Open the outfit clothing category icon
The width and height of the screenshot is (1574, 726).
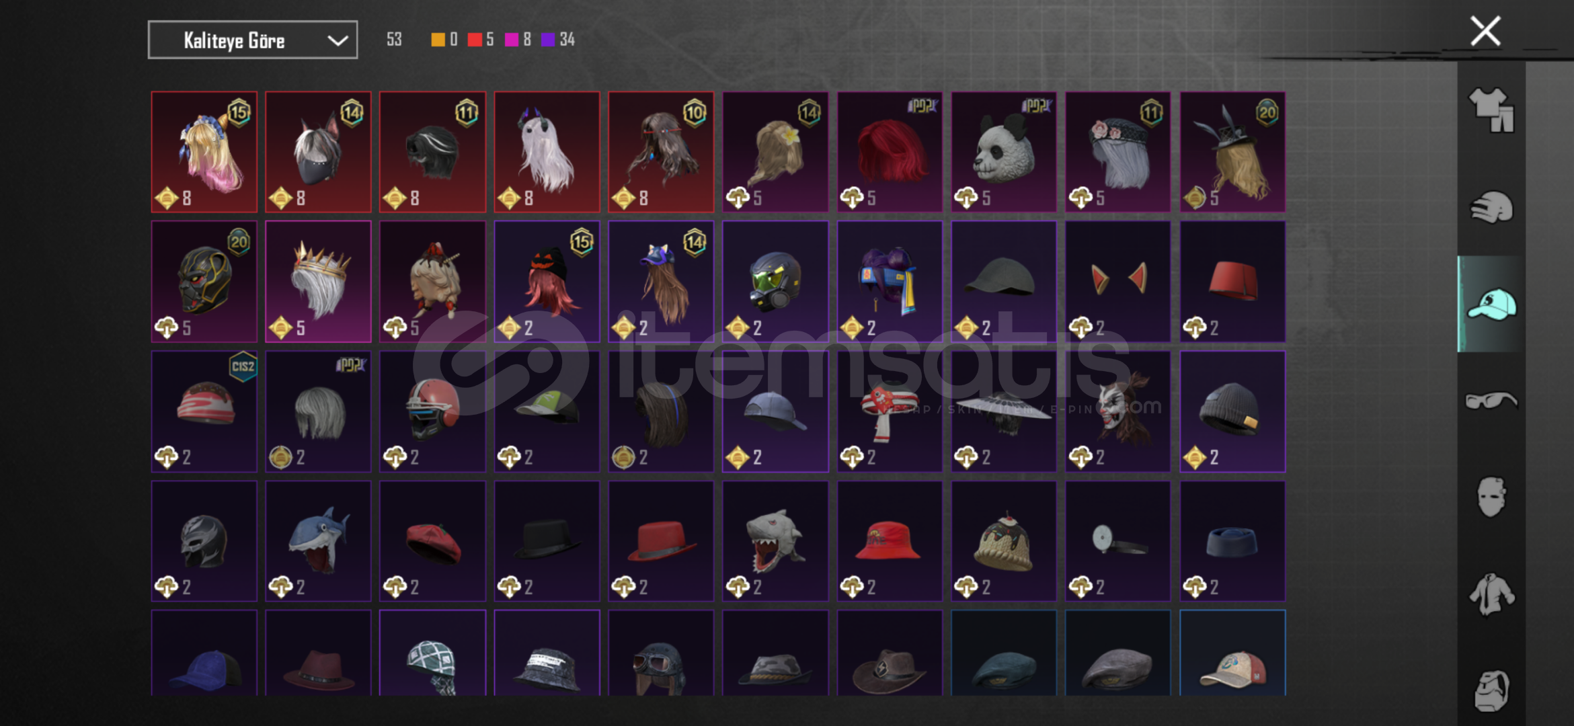(1491, 110)
